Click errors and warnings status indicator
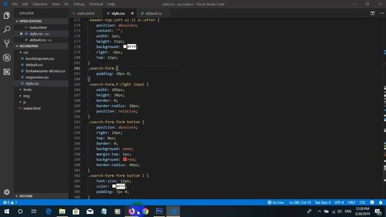Image resolution: width=386 pixels, height=217 pixels. coord(10,203)
